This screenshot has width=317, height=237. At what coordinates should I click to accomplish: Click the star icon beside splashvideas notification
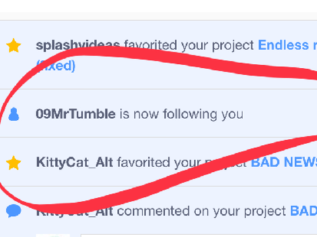coord(14,45)
